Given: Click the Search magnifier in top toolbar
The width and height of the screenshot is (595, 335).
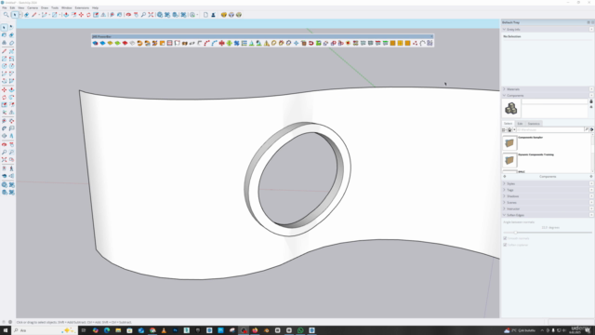Looking at the screenshot, I should (6, 15).
